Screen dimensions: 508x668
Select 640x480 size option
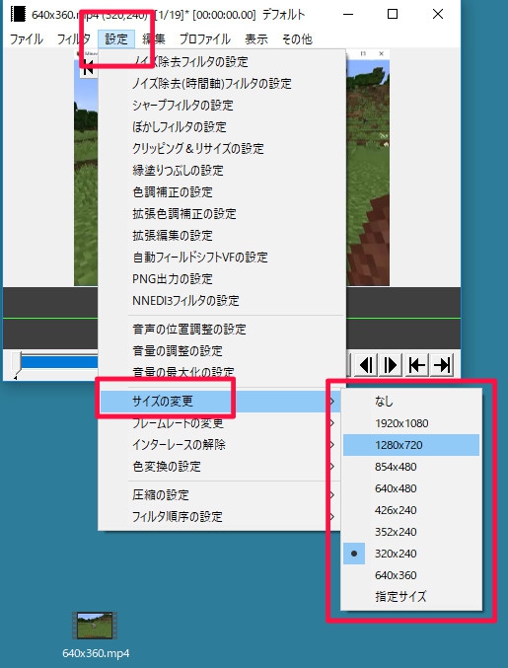pyautogui.click(x=411, y=488)
